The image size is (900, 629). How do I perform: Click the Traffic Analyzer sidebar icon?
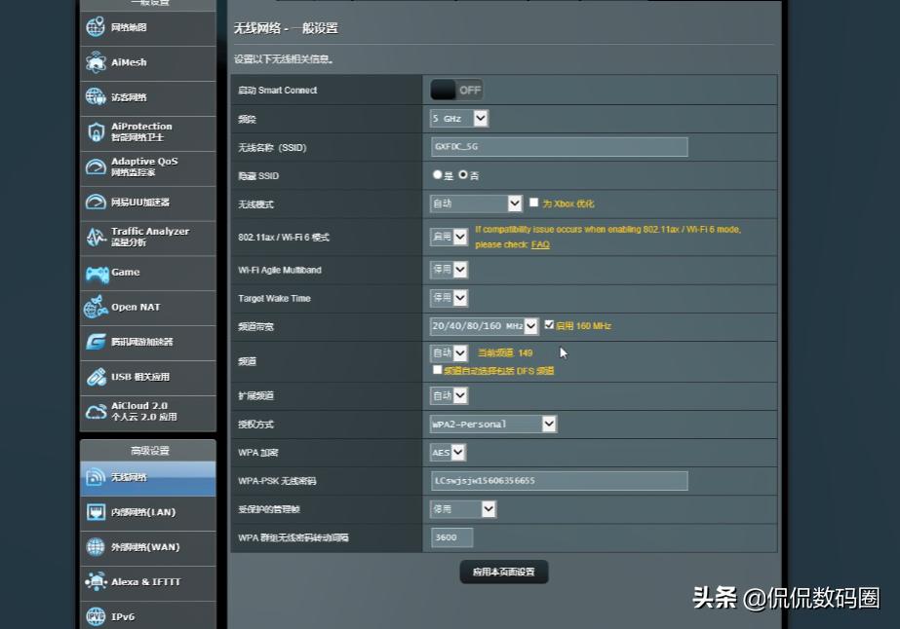click(x=132, y=237)
